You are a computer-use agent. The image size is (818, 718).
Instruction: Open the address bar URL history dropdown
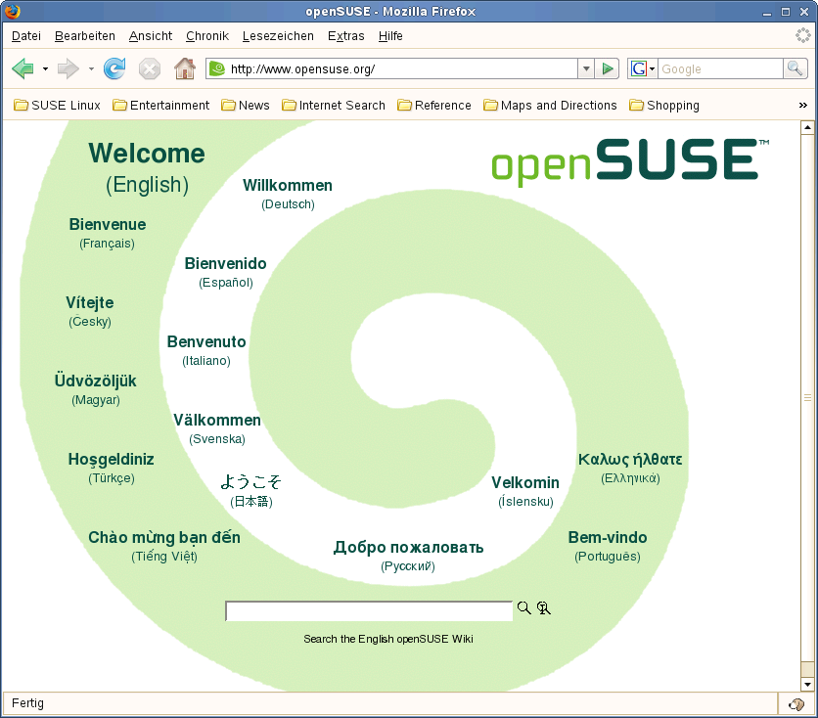586,68
